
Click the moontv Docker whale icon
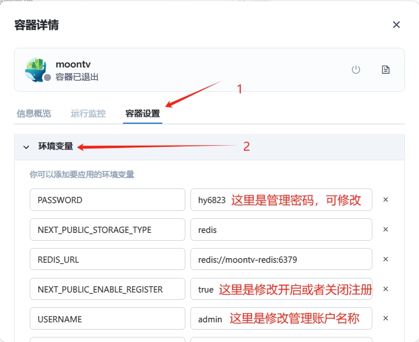(x=35, y=70)
